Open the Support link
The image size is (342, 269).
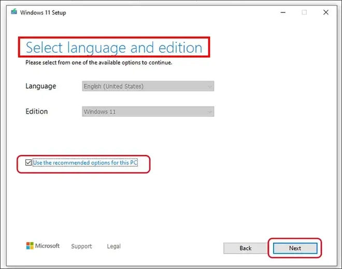click(x=81, y=246)
